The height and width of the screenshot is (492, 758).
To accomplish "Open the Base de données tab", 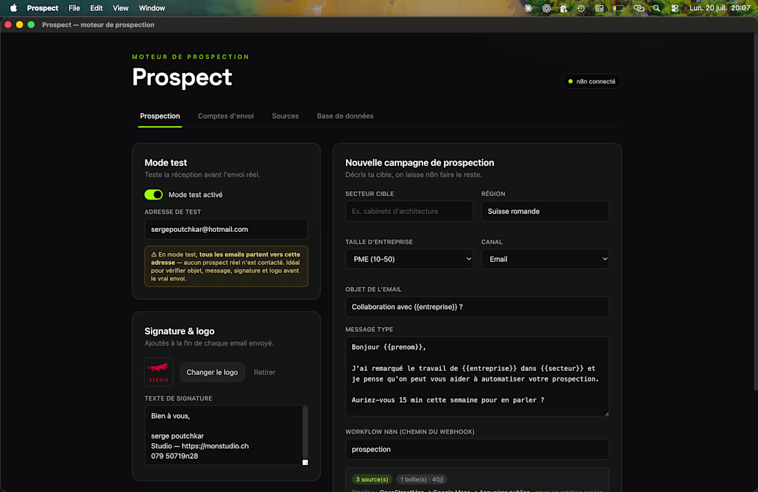I will (345, 116).
